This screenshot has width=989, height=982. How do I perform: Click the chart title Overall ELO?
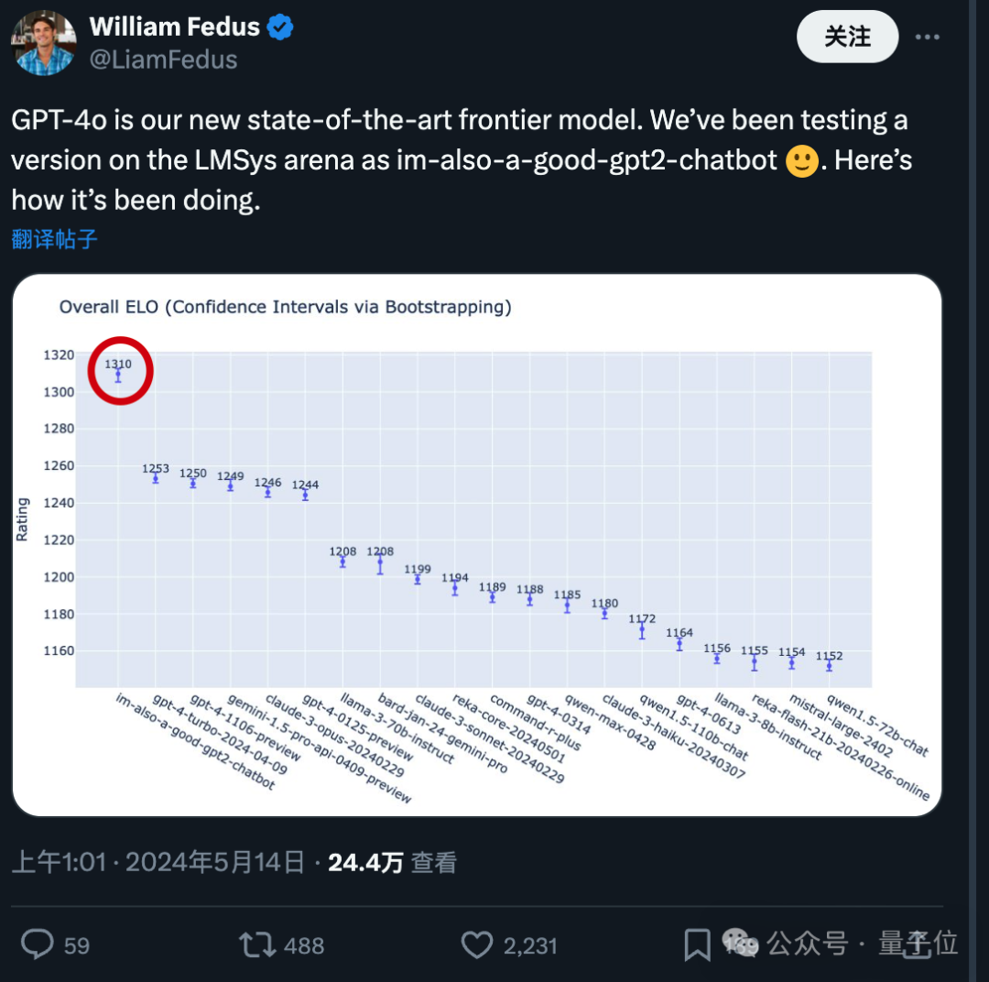[x=285, y=307]
